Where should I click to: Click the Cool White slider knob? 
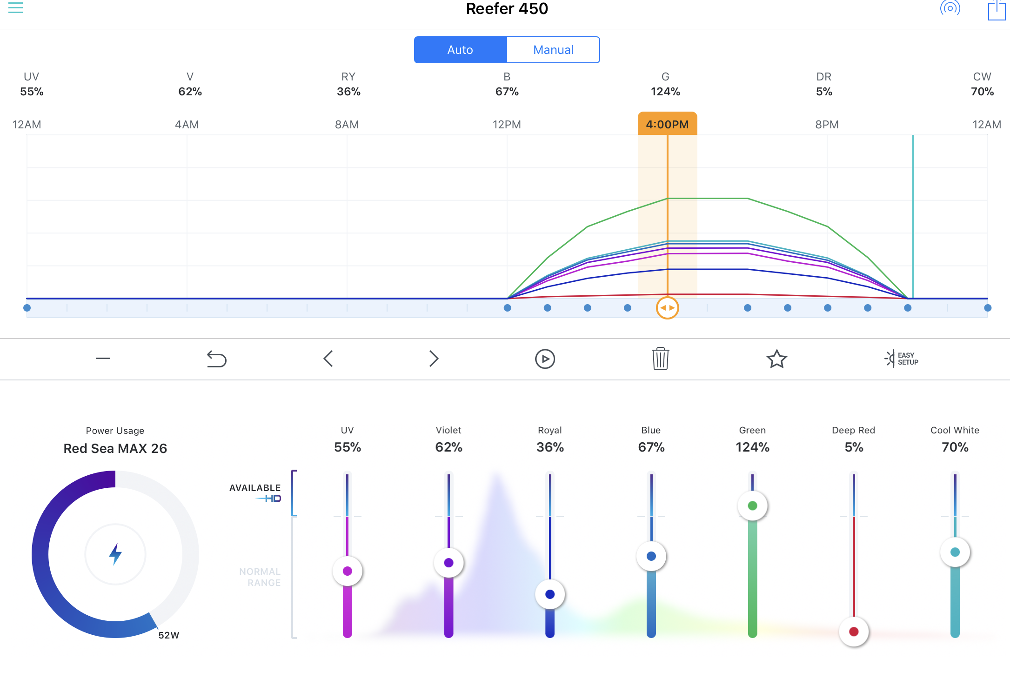coord(955,552)
